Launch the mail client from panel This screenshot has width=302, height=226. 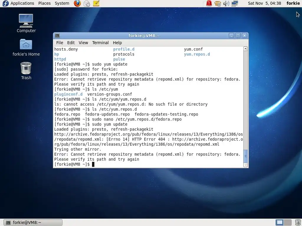click(87, 3)
